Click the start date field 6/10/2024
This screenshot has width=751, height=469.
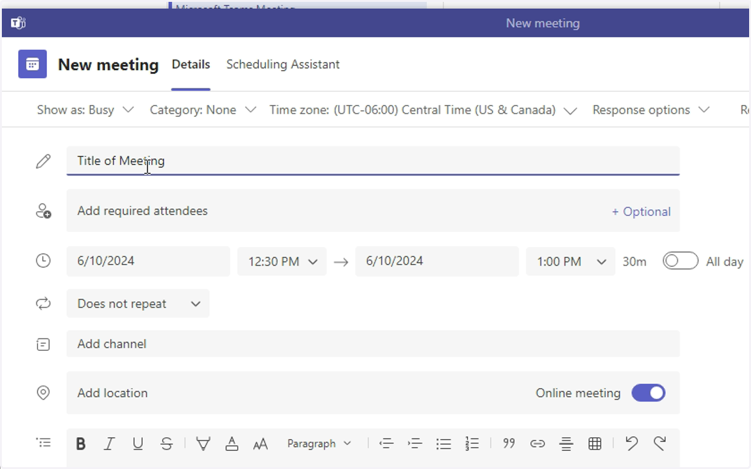(x=148, y=261)
